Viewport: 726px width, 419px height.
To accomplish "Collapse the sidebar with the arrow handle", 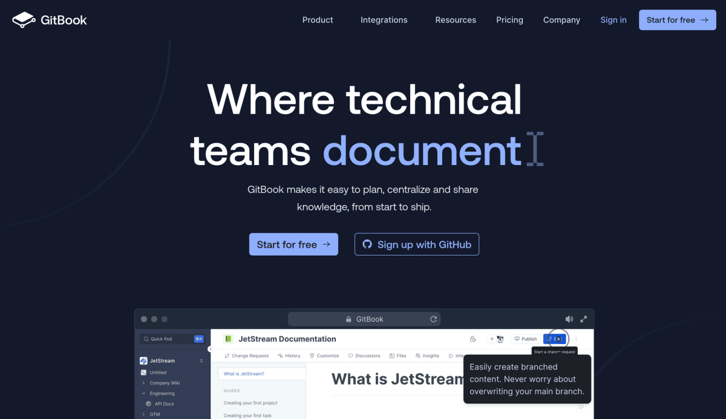I will 210,349.
